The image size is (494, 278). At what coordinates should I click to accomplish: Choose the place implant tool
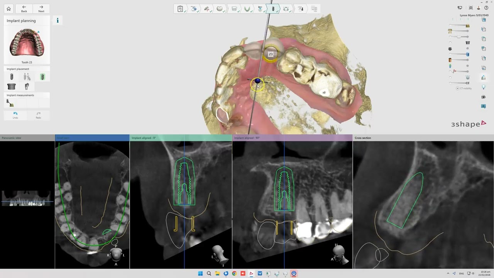click(x=12, y=77)
